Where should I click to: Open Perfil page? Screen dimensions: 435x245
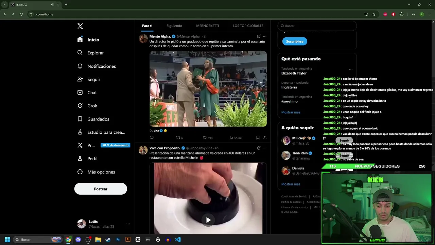tap(87, 159)
